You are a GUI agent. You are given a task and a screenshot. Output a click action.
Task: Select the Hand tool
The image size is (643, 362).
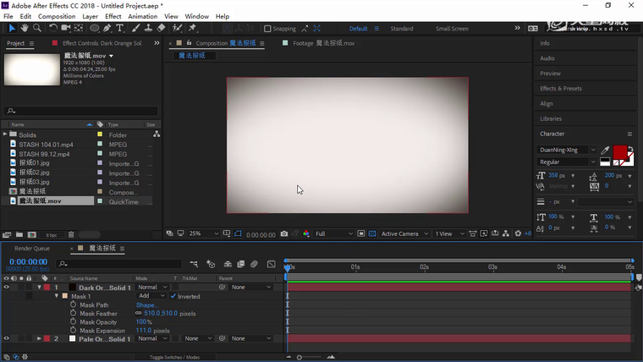[x=25, y=28]
